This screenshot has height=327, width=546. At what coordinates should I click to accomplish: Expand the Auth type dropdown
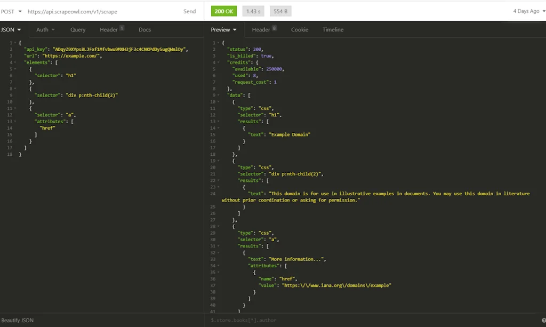[x=45, y=30]
